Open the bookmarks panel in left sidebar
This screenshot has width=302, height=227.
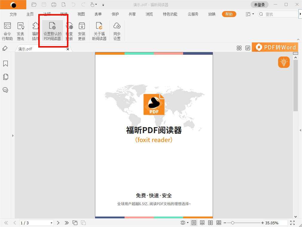(5, 63)
